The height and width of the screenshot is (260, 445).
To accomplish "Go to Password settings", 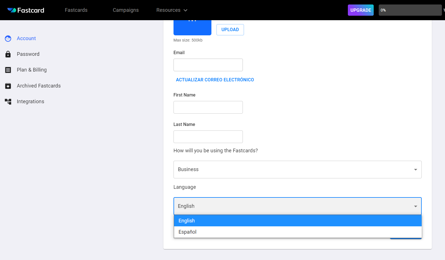I will tap(28, 54).
